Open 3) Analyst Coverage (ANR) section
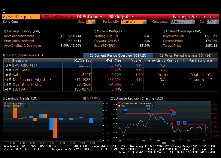The height and width of the screenshot is (158, 221). point(182,31)
